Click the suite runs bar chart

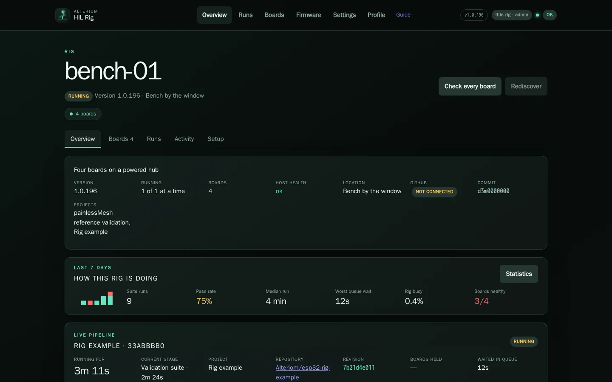(x=97, y=298)
